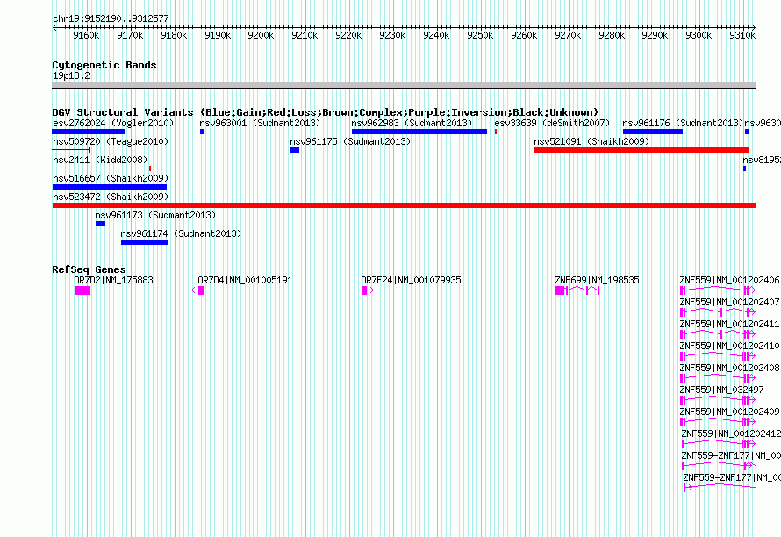Click the ZNF559|NM_001202407 transcript glyph
This screenshot has height=537, width=781.
coord(718,312)
